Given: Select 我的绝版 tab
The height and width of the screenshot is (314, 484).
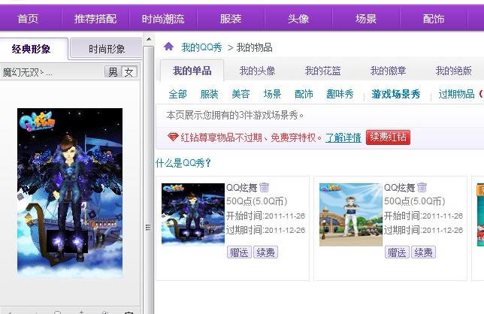Looking at the screenshot, I should click(x=453, y=71).
